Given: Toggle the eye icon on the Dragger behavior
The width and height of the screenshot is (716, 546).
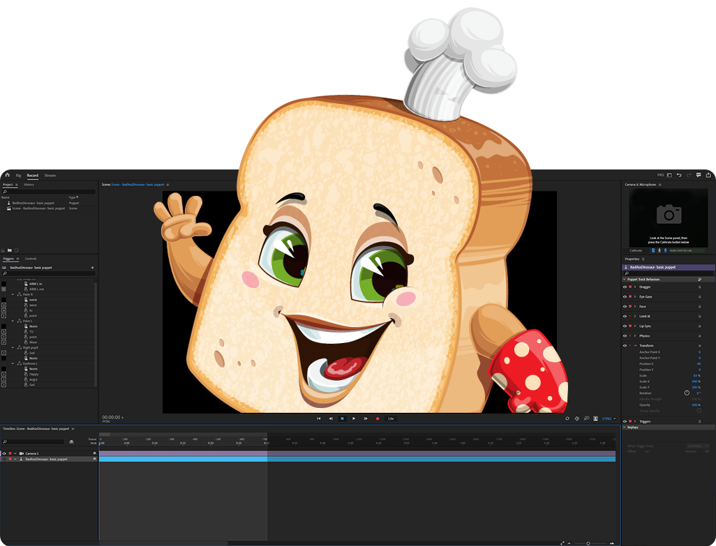Looking at the screenshot, I should 625,287.
